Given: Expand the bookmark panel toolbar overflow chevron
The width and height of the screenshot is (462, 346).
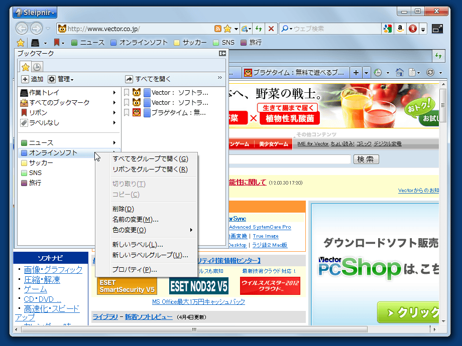Looking at the screenshot, I should [220, 77].
